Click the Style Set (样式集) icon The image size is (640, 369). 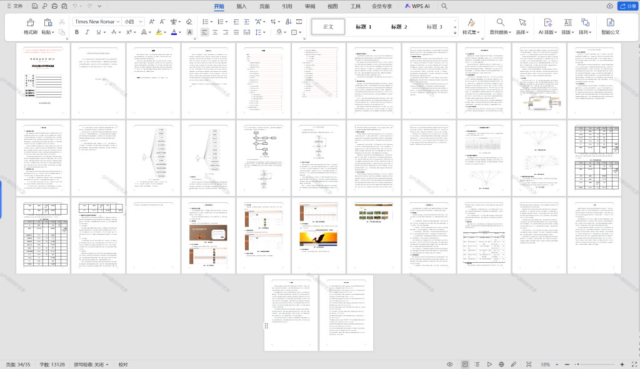[x=471, y=22]
